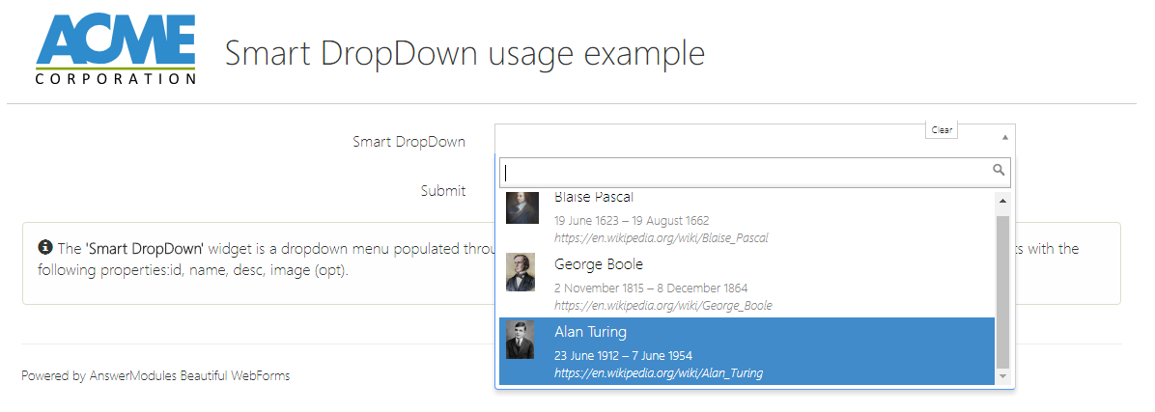Click the Smart DropDown field label
The width and height of the screenshot is (1155, 412).
pos(408,142)
